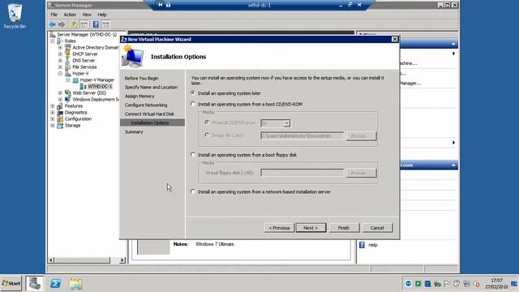Screen dimensions: 519x292
Task: Select Install from a boot CD/DVD-ROM
Action: click(x=193, y=104)
